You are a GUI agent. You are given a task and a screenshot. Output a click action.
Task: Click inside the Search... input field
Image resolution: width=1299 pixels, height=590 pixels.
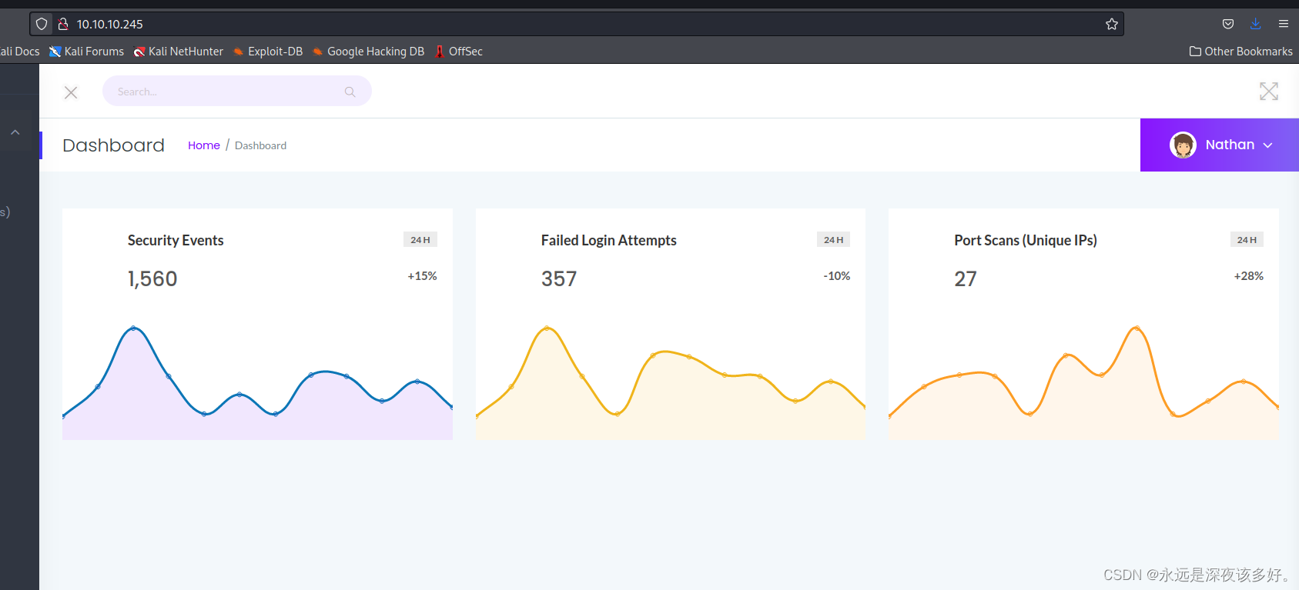(x=237, y=91)
